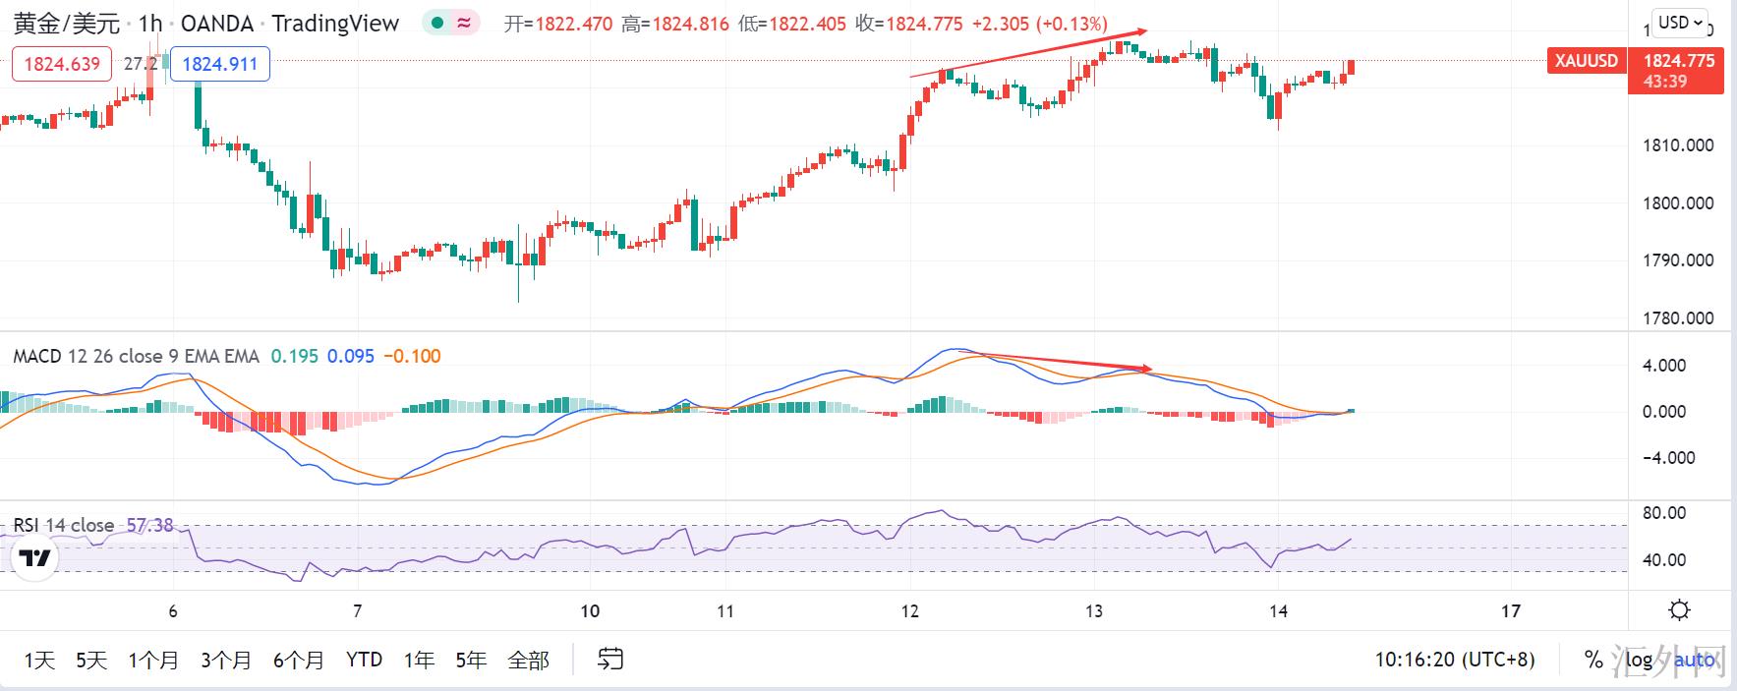Select the 1天 time range
The width and height of the screenshot is (1737, 691).
(39, 660)
